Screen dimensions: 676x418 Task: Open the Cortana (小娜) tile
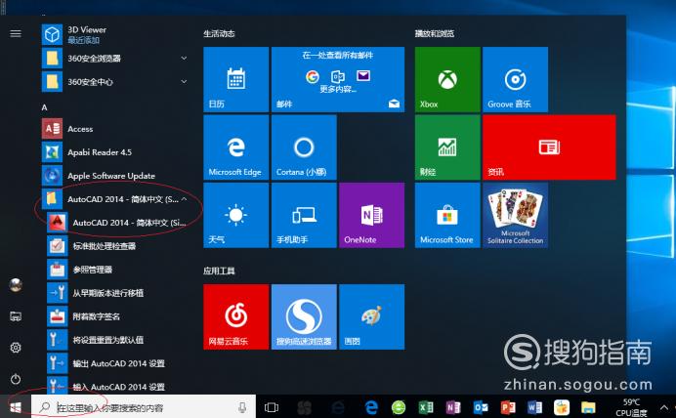click(304, 146)
